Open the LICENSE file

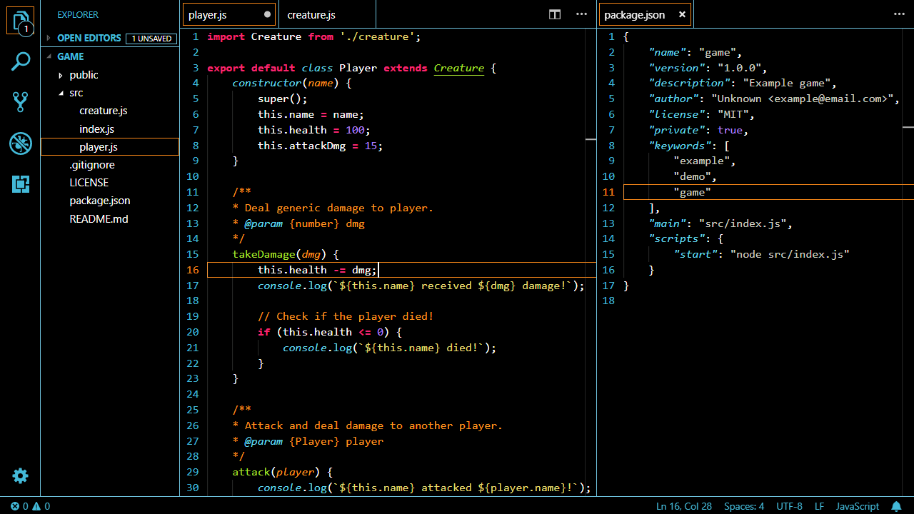(x=89, y=183)
